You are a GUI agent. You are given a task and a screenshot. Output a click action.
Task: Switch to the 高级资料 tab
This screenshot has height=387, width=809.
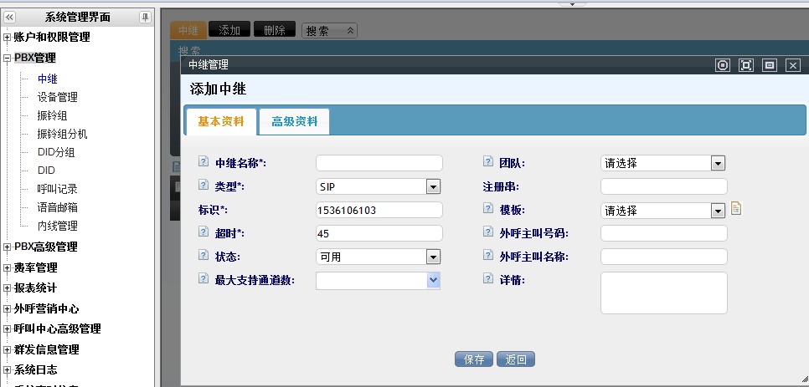pos(294,122)
